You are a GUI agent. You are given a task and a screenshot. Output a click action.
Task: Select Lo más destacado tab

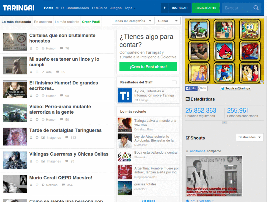click(16, 22)
